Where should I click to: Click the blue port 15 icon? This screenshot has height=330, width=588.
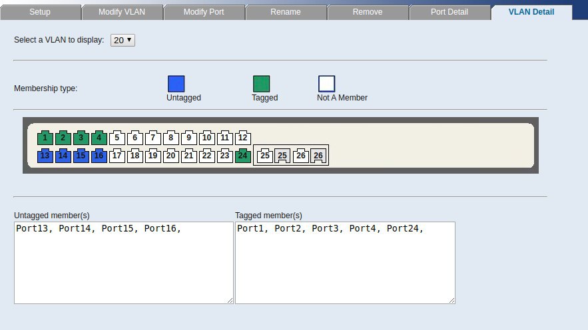(81, 156)
